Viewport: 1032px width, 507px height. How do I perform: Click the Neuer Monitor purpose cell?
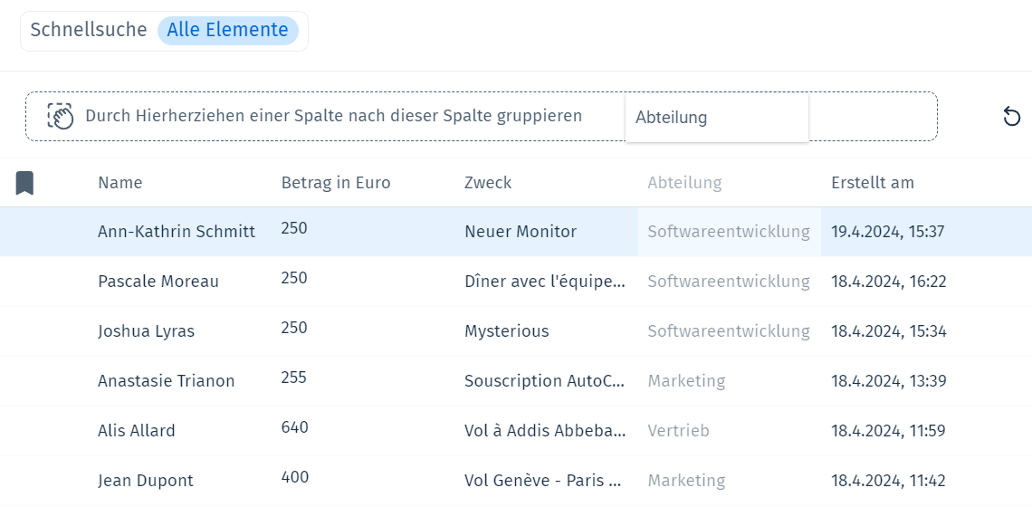520,232
